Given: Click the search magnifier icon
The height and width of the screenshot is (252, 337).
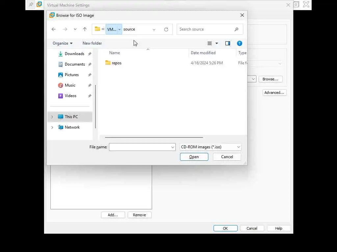Looking at the screenshot, I should click(x=236, y=29).
